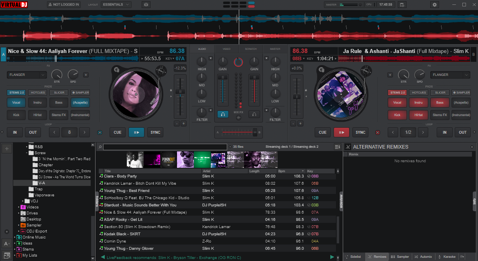The width and height of the screenshot is (478, 261).
Task: Click deck B pitch plus button
Action: tap(300, 124)
